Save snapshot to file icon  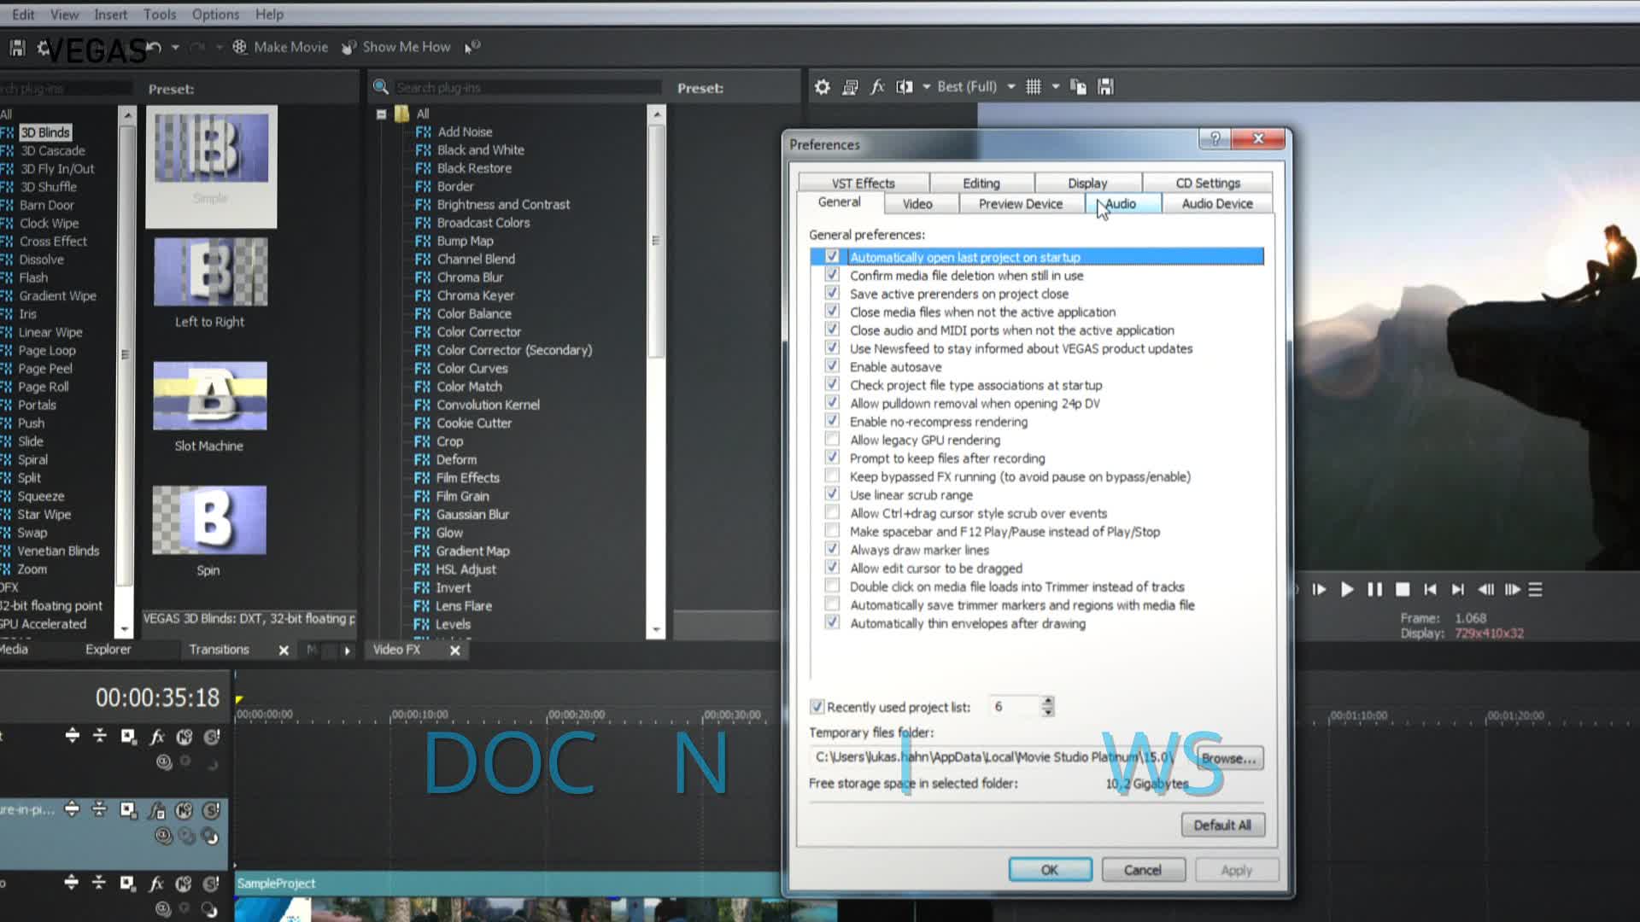click(x=1105, y=87)
